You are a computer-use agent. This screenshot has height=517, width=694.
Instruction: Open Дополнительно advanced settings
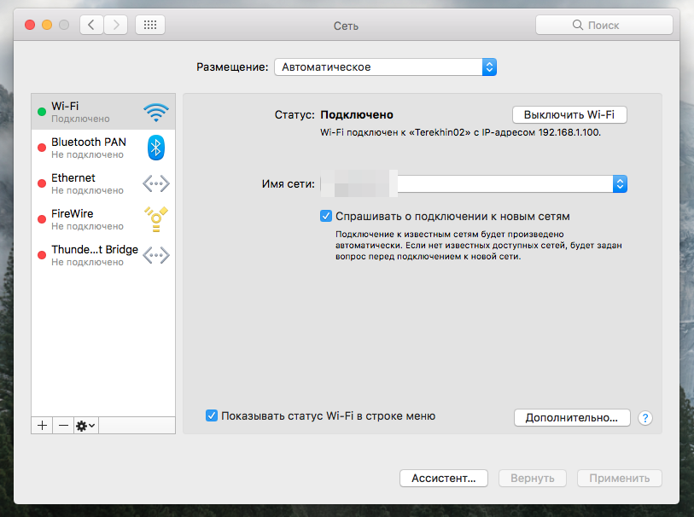coord(572,418)
